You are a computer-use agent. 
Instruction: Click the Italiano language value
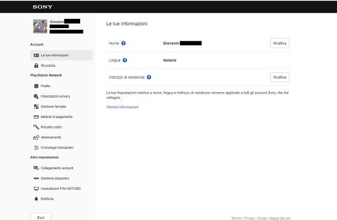[170, 61]
